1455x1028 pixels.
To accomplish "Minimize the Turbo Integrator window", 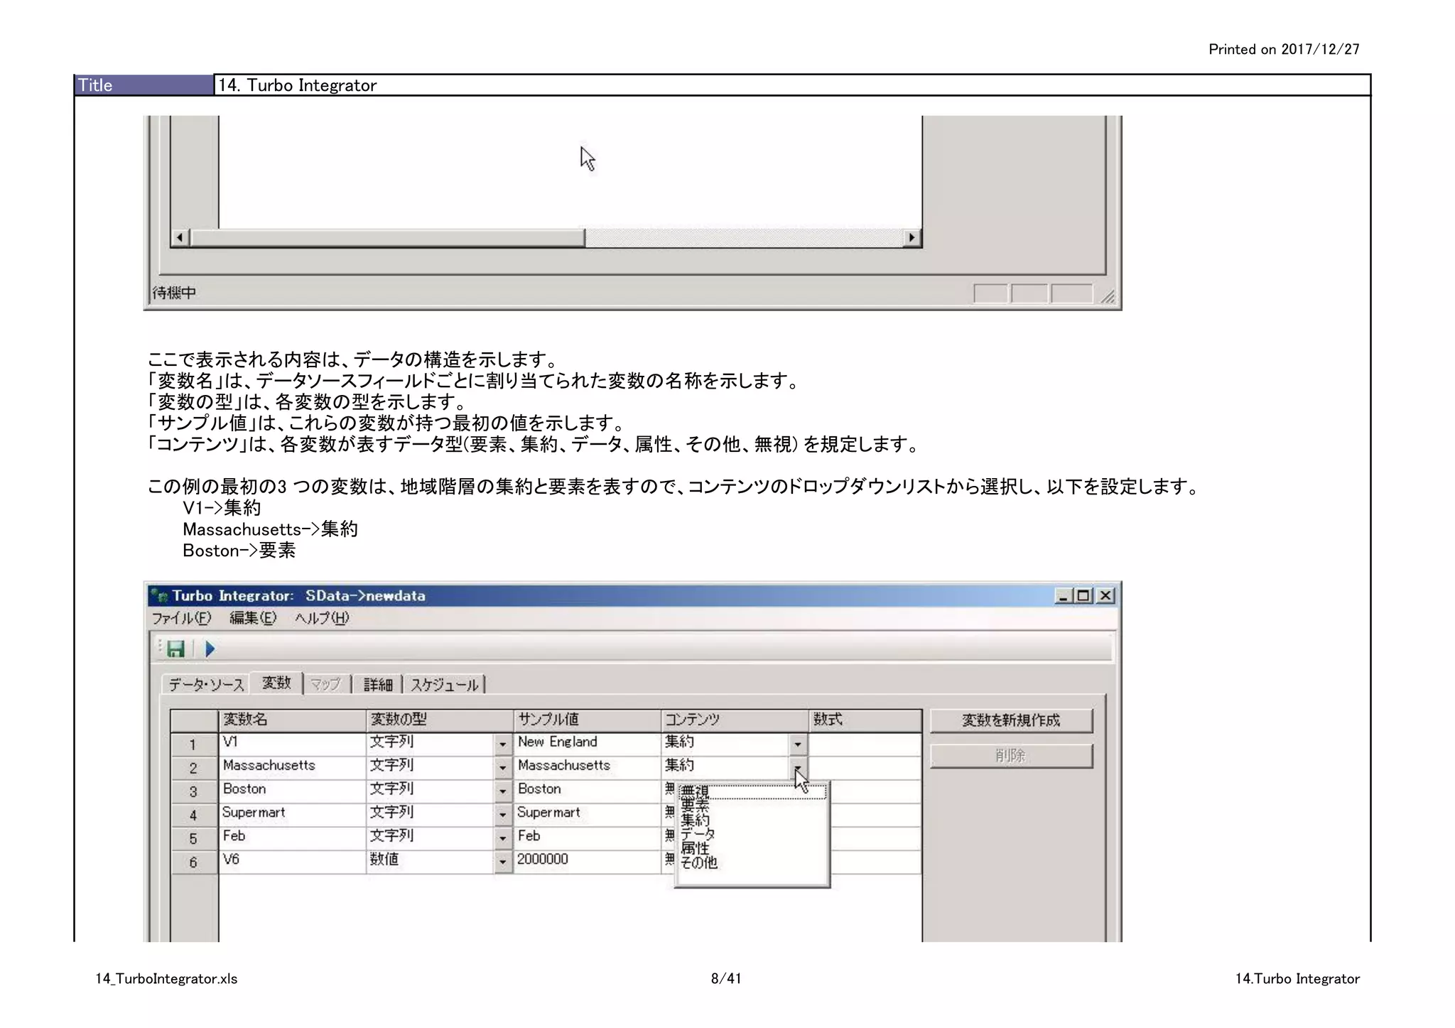I will tap(1063, 596).
